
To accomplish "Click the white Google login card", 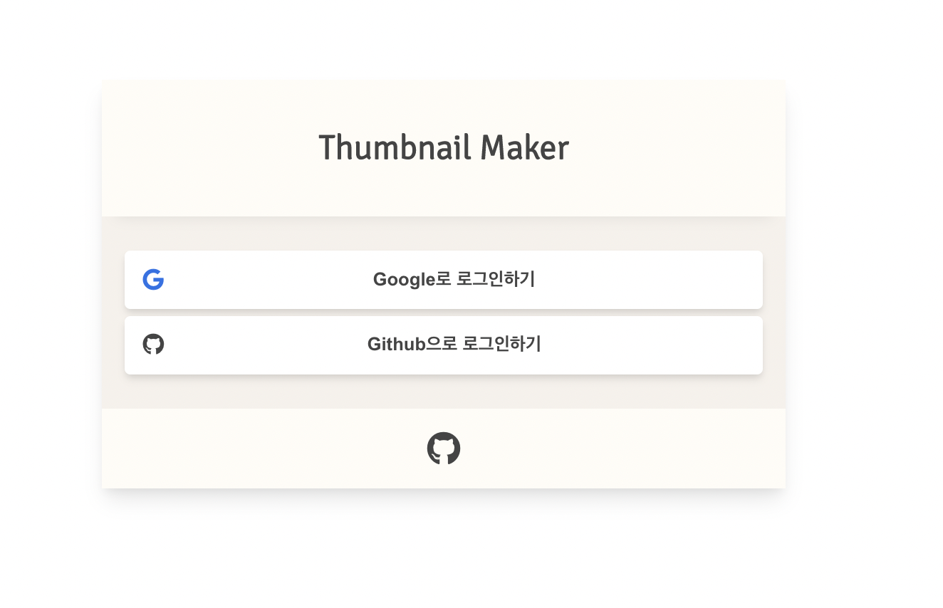I will 443,279.
